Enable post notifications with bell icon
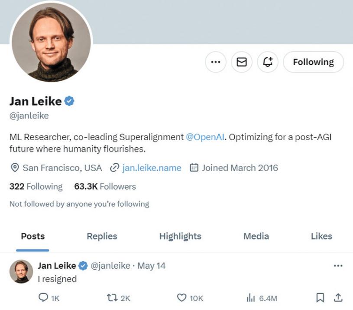 click(267, 62)
